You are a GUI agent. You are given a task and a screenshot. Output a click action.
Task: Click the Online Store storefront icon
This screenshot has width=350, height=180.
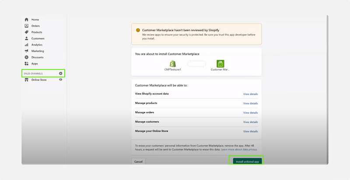pos(27,80)
